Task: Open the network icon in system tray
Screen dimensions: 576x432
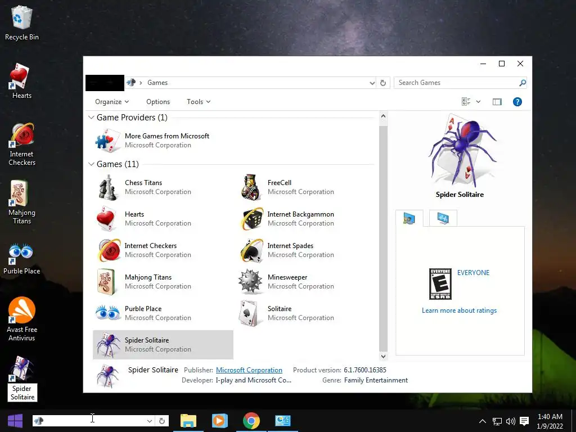Action: (x=497, y=421)
